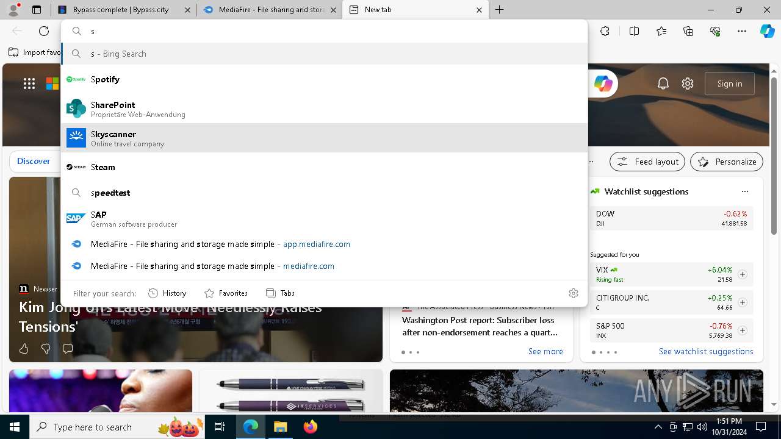Select the SAP suggestion
781x439 pixels.
pos(324,219)
